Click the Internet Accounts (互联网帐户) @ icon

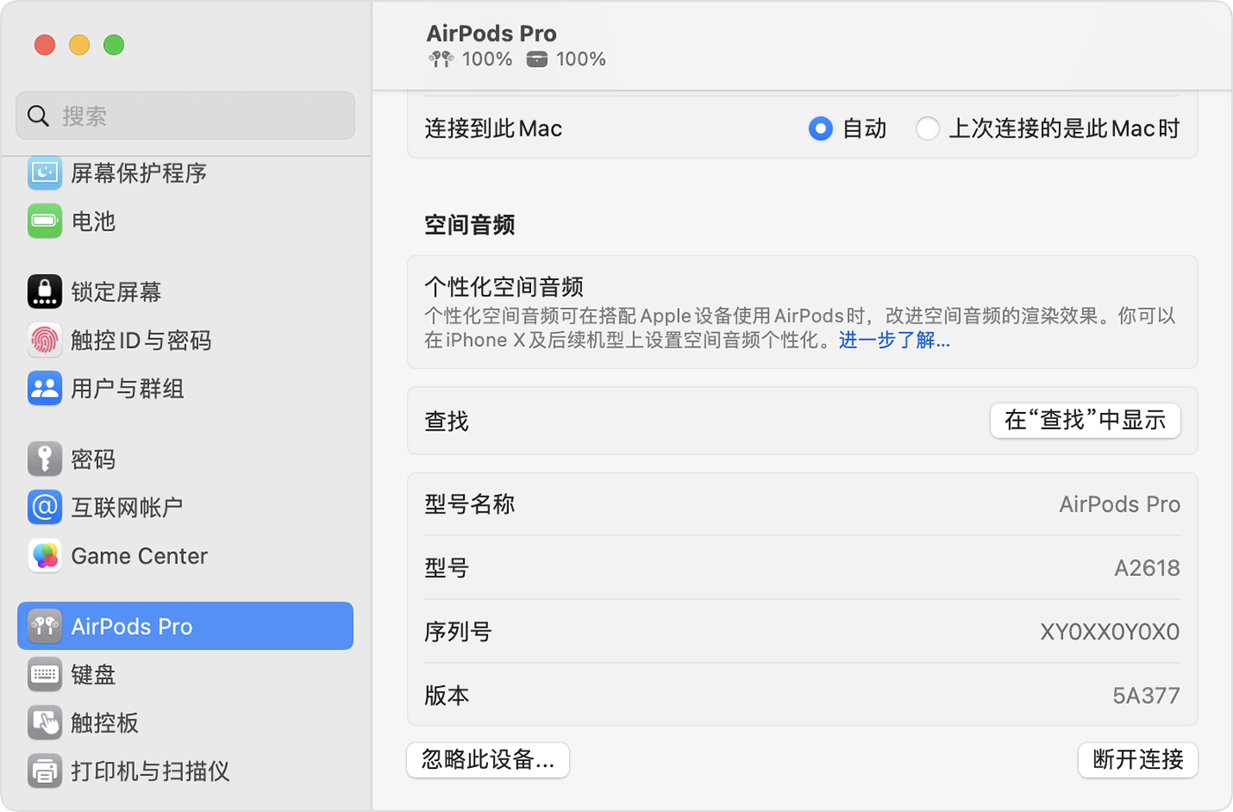pos(45,507)
